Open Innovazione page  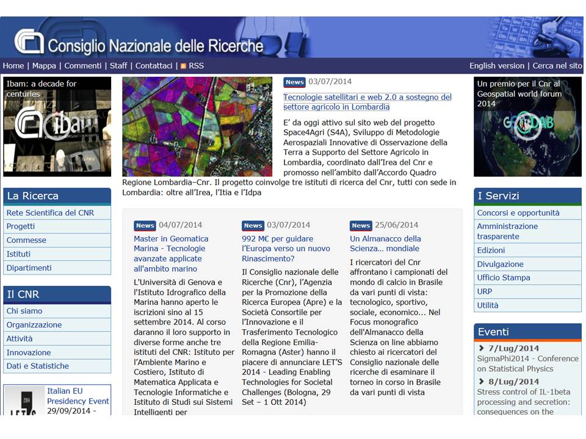pyautogui.click(x=57, y=352)
